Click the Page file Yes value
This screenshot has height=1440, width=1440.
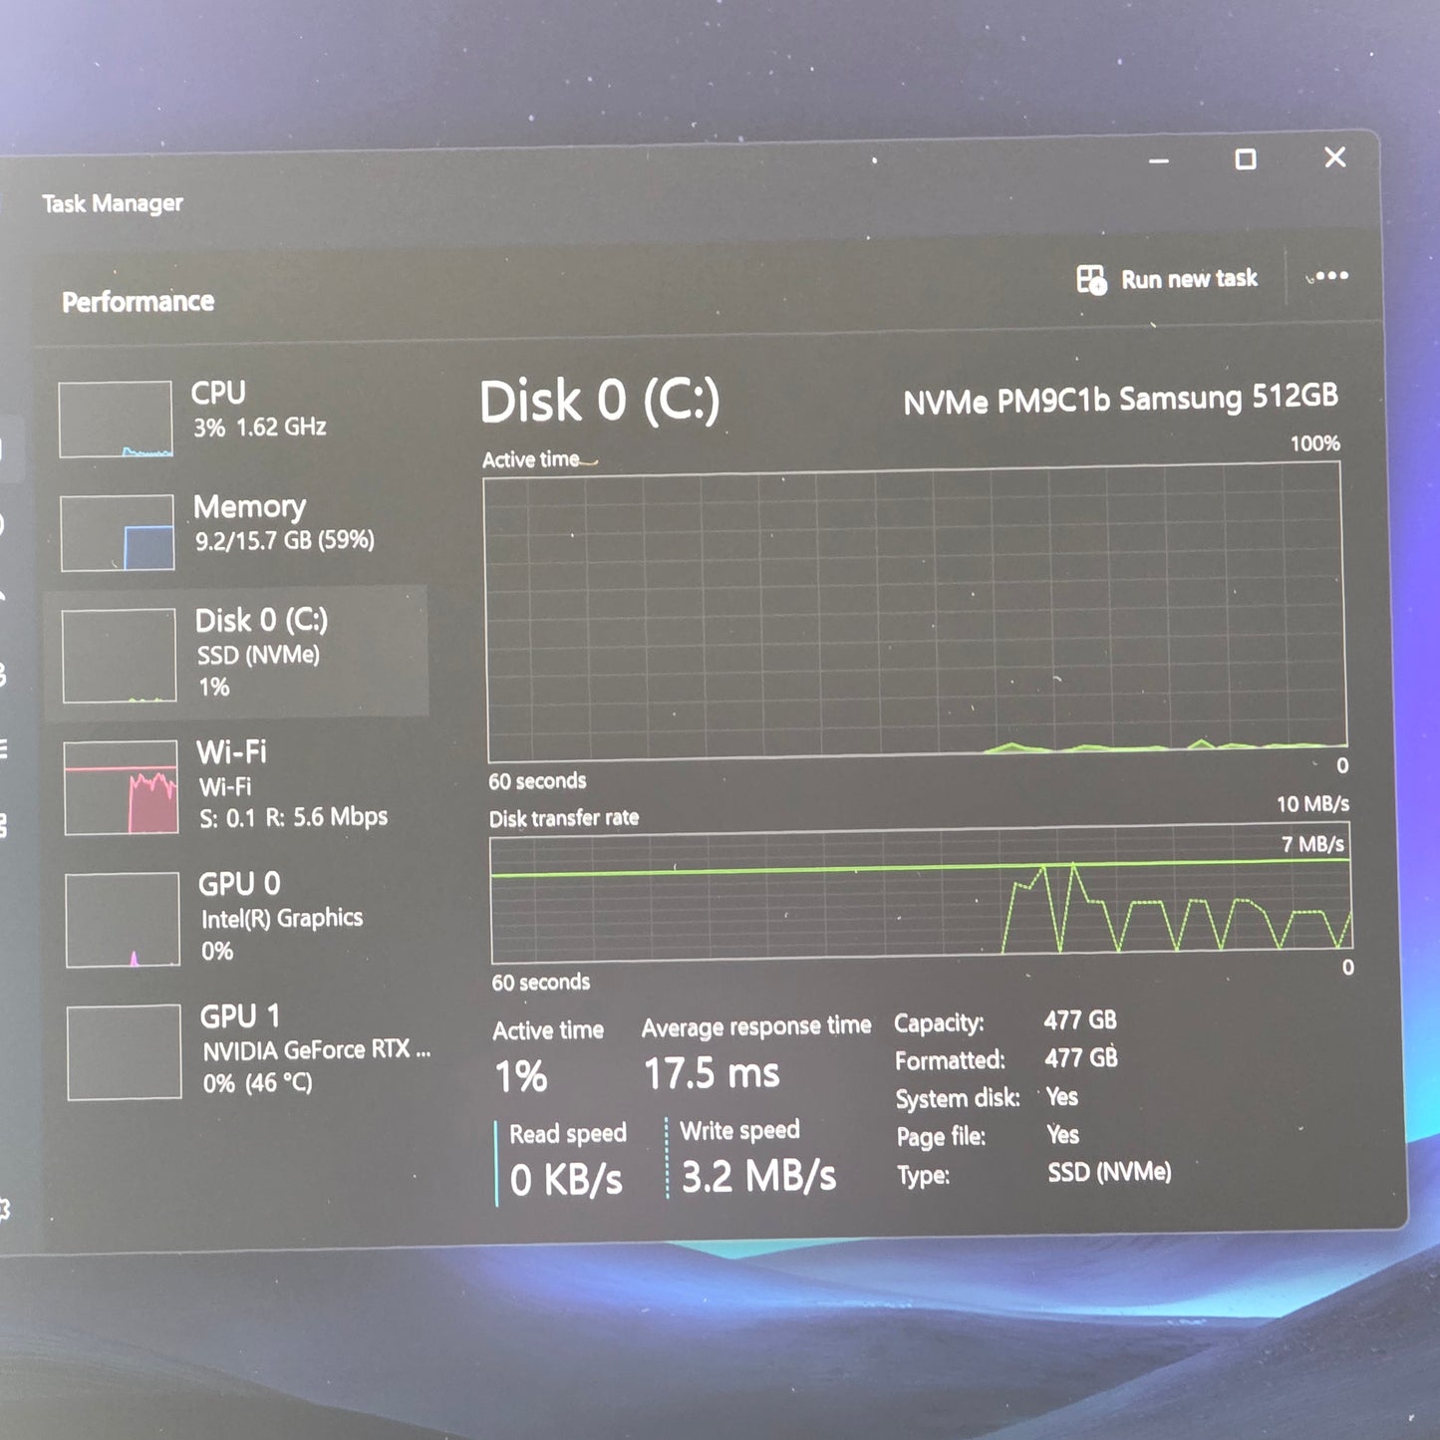[1063, 1134]
